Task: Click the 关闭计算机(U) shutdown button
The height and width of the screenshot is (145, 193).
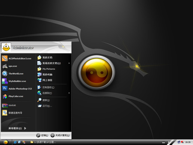Action: (60, 135)
